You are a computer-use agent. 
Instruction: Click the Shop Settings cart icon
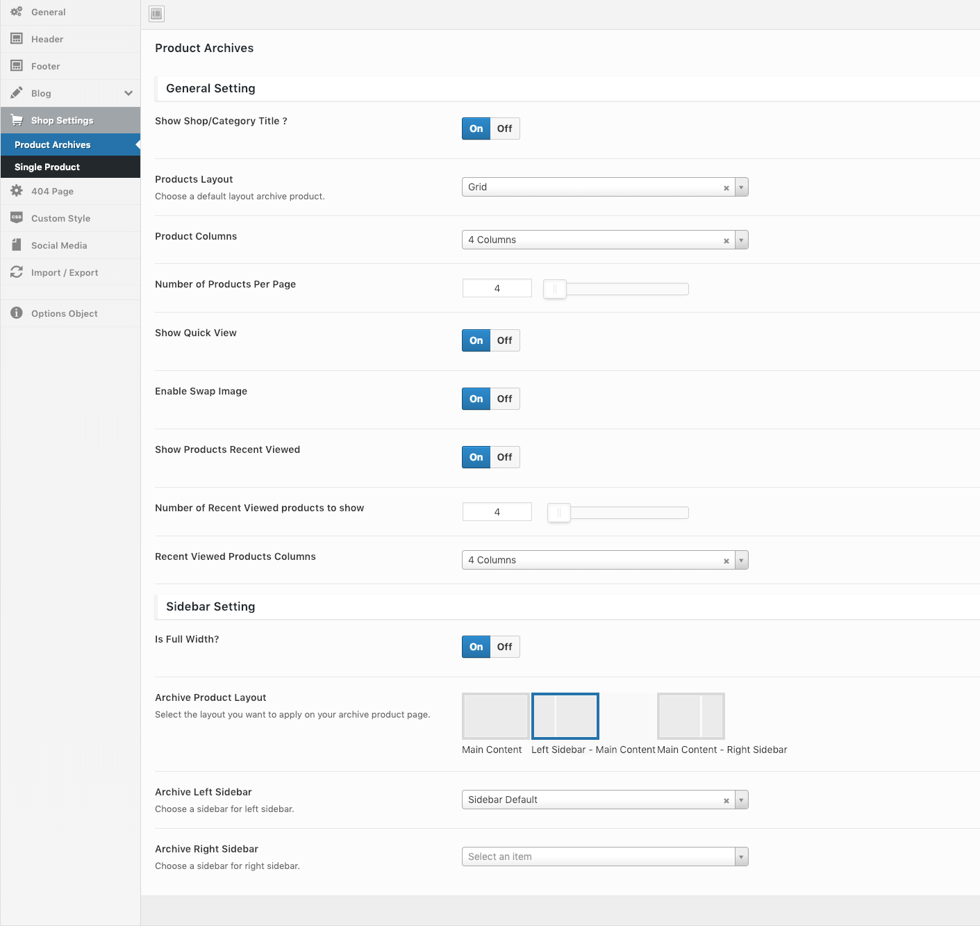17,120
